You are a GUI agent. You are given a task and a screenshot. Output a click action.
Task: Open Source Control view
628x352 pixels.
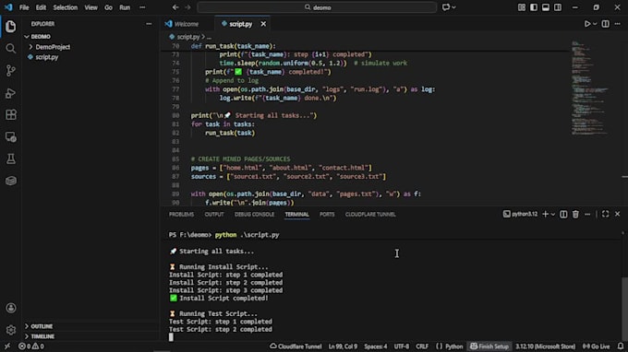click(11, 71)
